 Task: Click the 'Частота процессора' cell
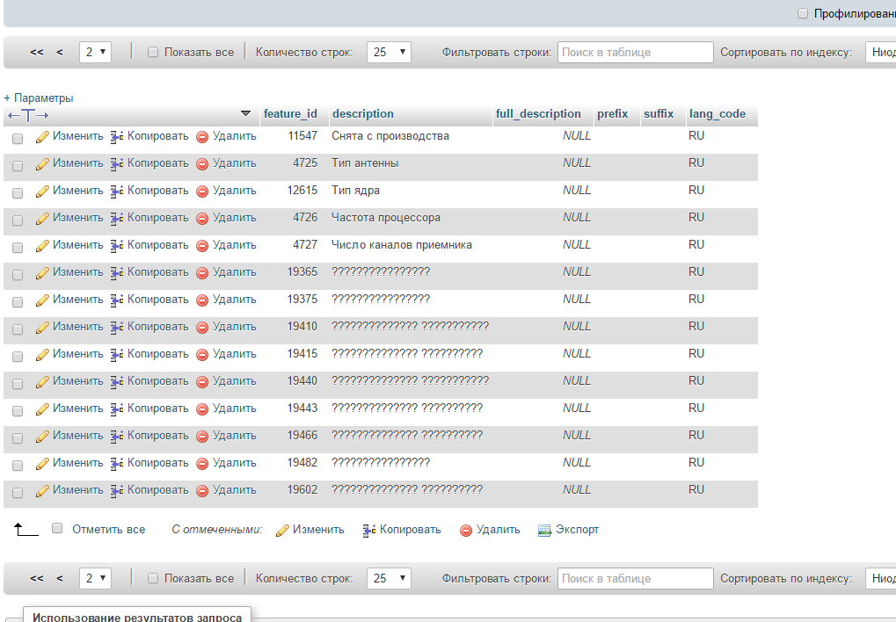pyautogui.click(x=386, y=218)
